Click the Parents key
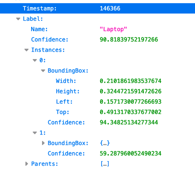 (x=44, y=164)
